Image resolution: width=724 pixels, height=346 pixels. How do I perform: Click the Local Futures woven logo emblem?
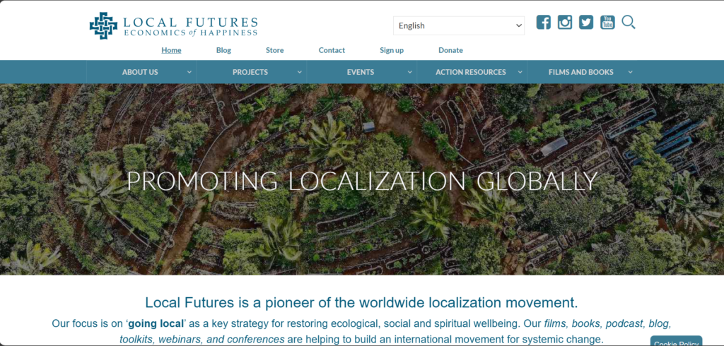point(103,26)
